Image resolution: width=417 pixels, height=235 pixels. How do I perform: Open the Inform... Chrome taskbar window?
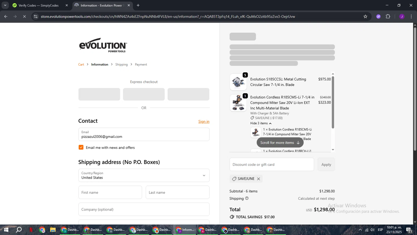[185, 230]
